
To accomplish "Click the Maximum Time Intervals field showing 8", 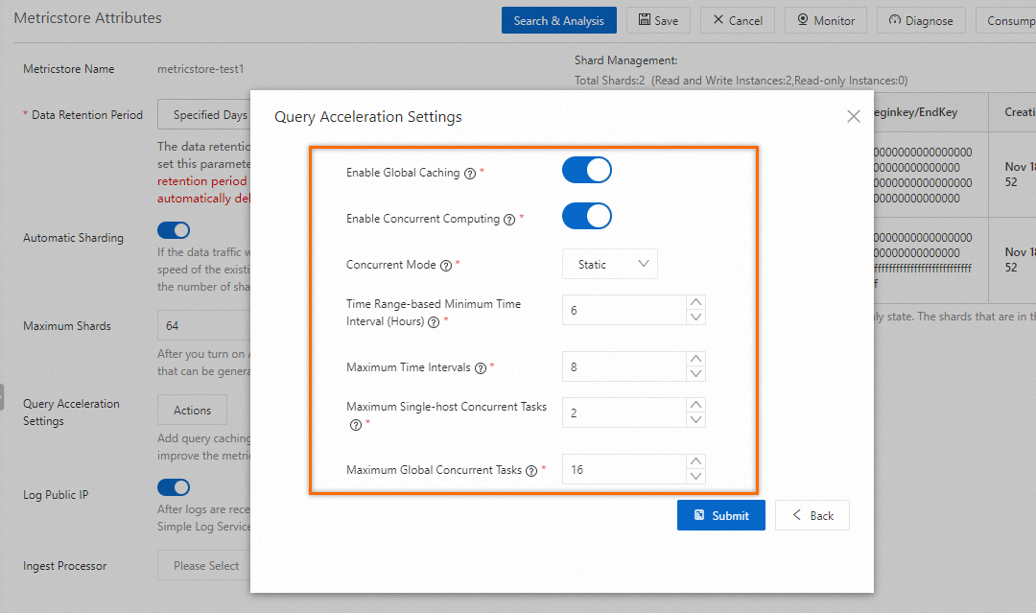I will (x=624, y=366).
